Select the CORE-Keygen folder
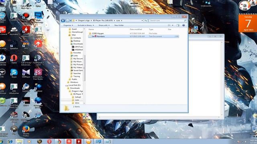Screen dimensions: 257x144 coord(98,34)
